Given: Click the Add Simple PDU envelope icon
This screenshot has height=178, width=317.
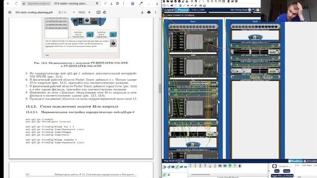Looking at the screenshot, I should [x=201, y=5].
